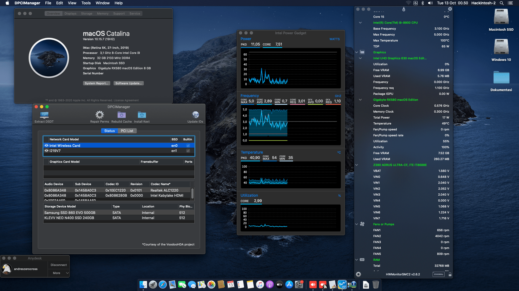
Task: Open AnyDesk from the Dock
Action: [x=313, y=285]
